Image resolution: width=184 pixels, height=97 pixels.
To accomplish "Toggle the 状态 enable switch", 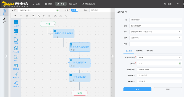I will [75, 10].
